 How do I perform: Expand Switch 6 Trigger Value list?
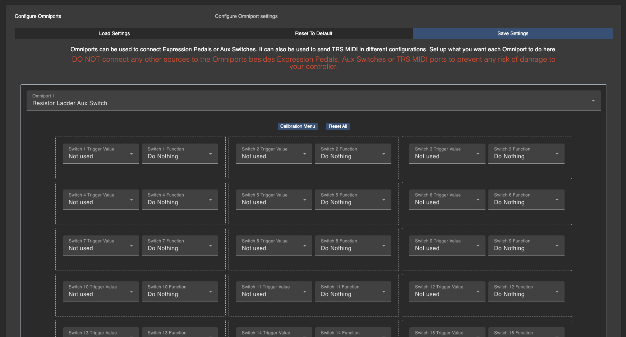447,200
